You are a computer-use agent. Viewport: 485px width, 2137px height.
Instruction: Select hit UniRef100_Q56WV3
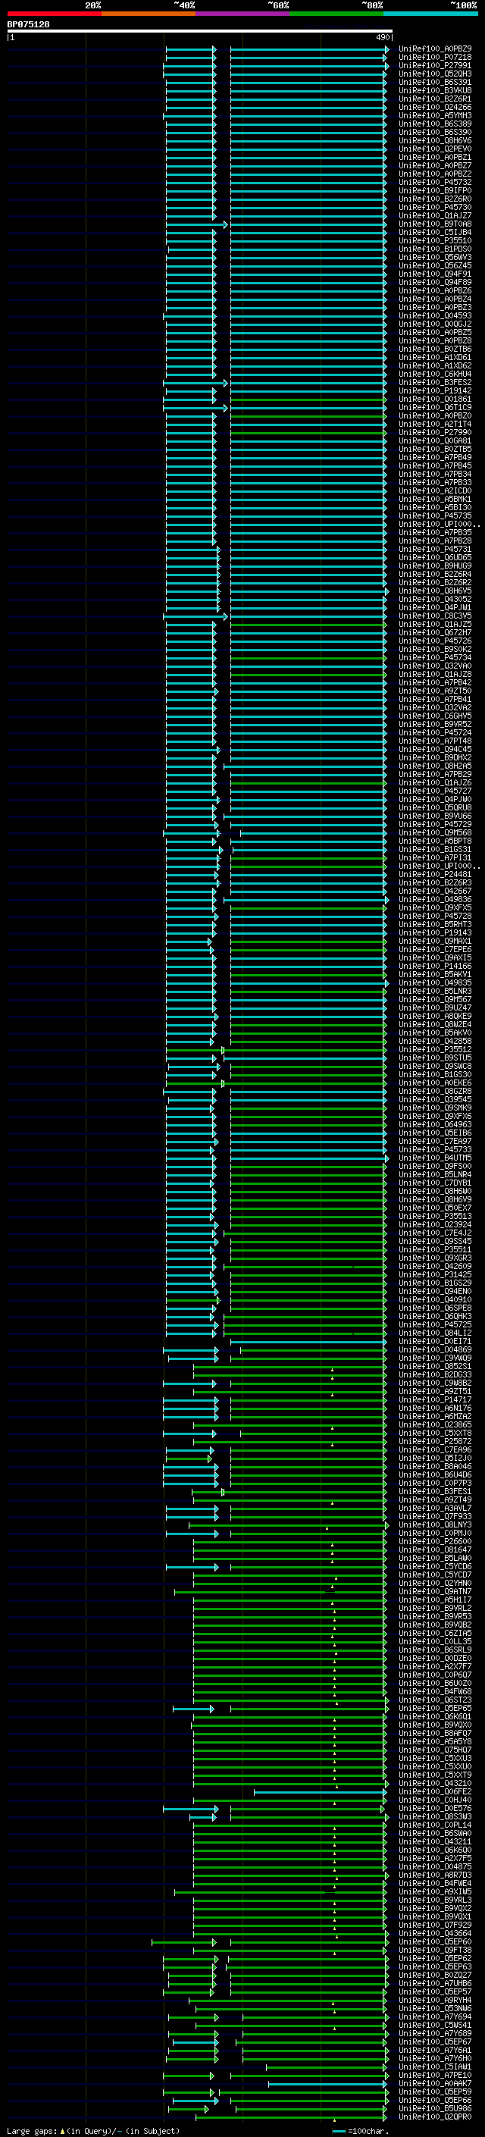pyautogui.click(x=435, y=257)
